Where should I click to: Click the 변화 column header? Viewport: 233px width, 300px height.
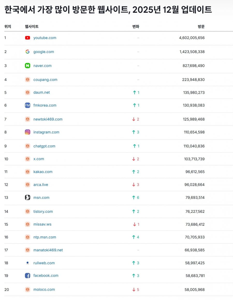(136, 27)
